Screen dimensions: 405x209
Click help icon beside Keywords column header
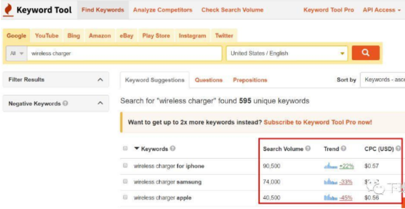click(173, 149)
